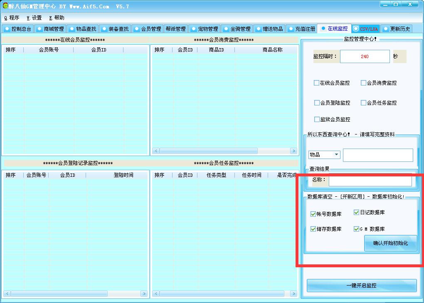Click the icon on 会员管理 tab

point(137,29)
